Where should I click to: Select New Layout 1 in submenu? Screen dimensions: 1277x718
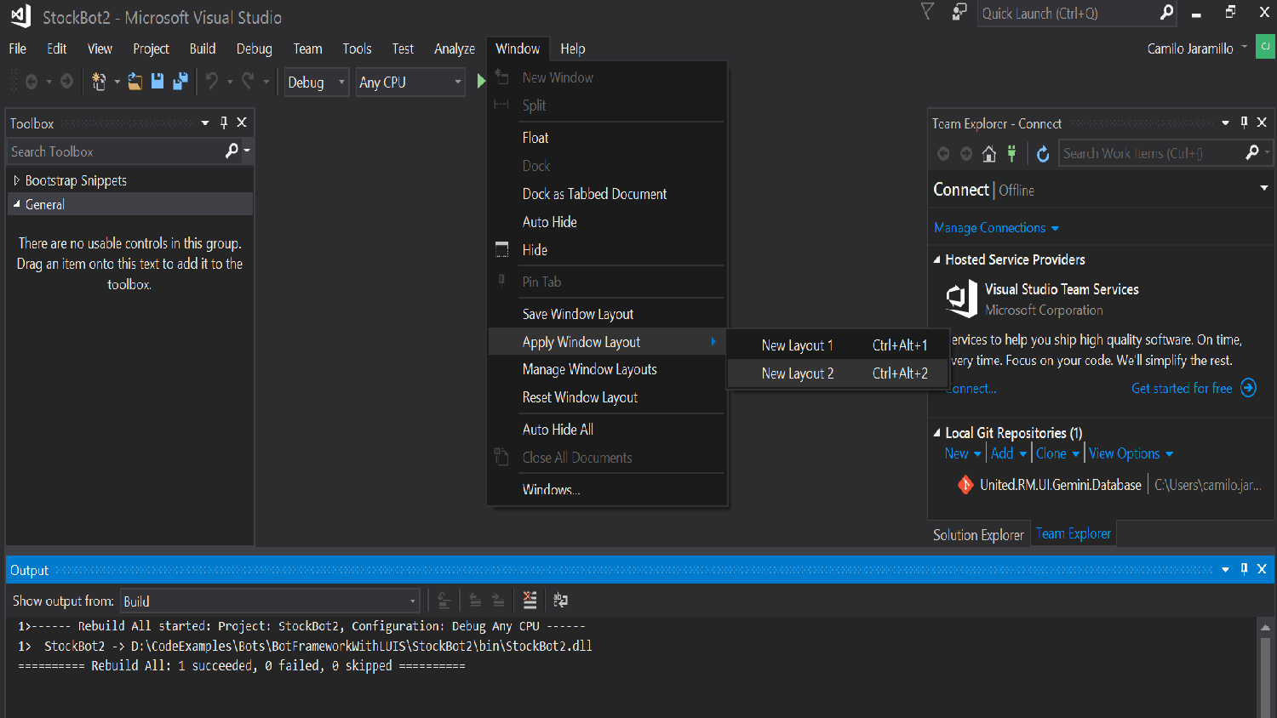838,345
